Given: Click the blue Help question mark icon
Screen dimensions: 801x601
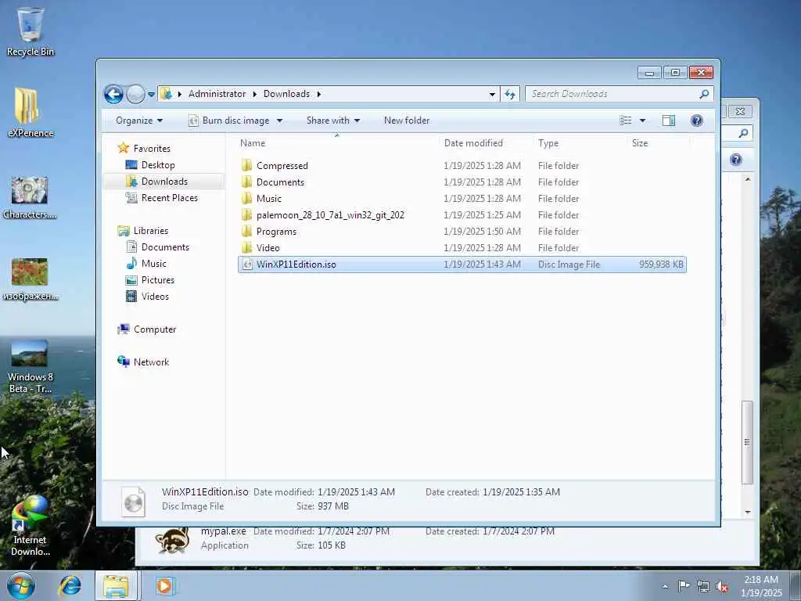Looking at the screenshot, I should pyautogui.click(x=697, y=121).
